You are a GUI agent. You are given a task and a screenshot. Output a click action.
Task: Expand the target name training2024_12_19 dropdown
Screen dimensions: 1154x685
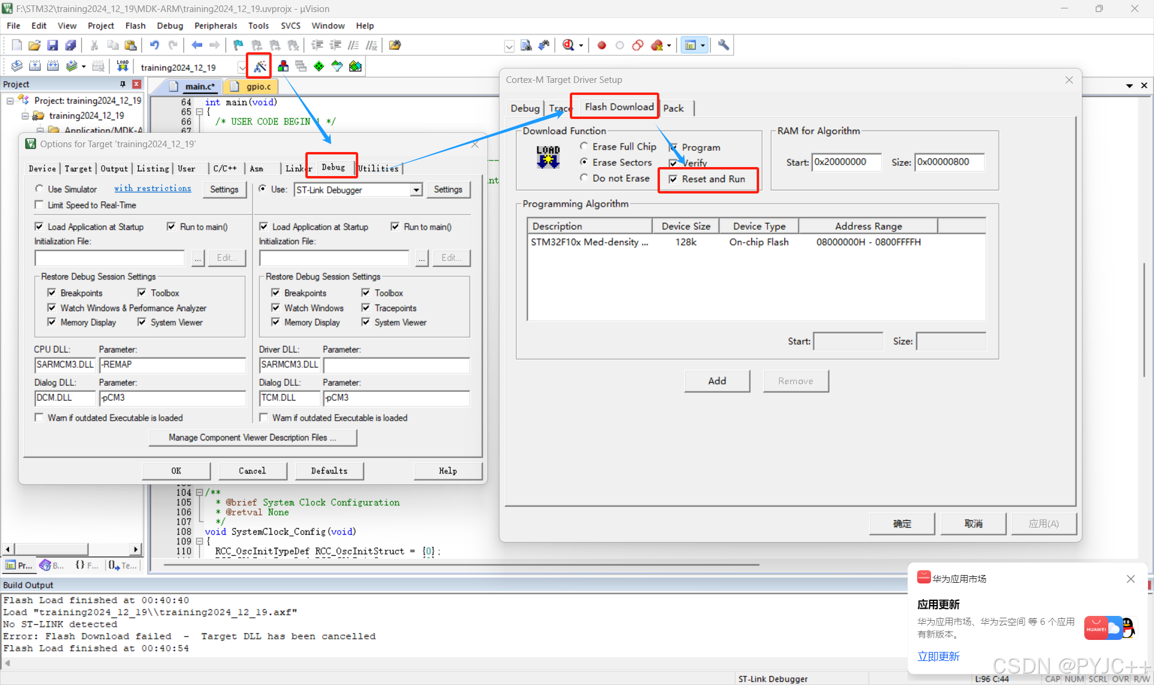coord(242,67)
